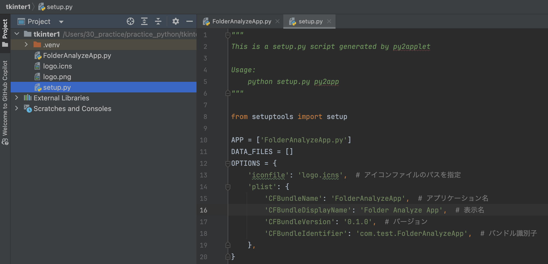
Task: Fold the OPTIONS block using gutter arrow
Action: (x=228, y=163)
